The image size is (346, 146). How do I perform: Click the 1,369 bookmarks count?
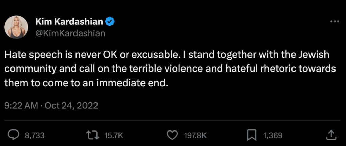pos(273,135)
